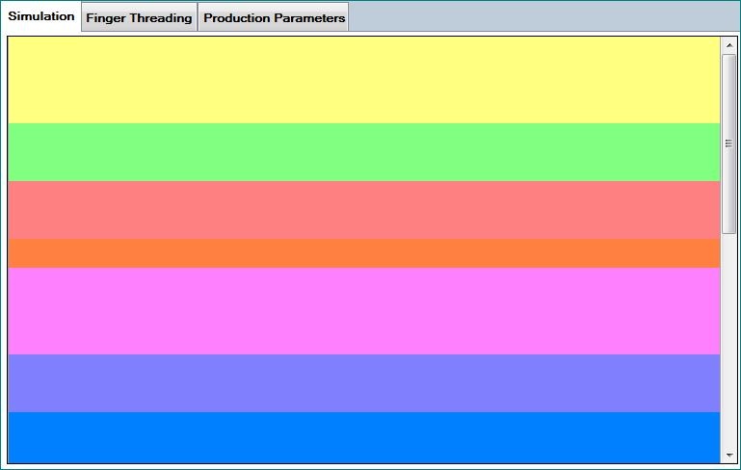Click the boundary between yellow and green bands
Image resolution: width=741 pixels, height=470 pixels.
click(363, 123)
